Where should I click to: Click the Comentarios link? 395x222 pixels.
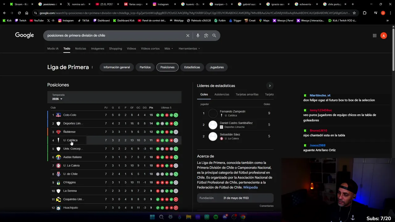(x=267, y=206)
